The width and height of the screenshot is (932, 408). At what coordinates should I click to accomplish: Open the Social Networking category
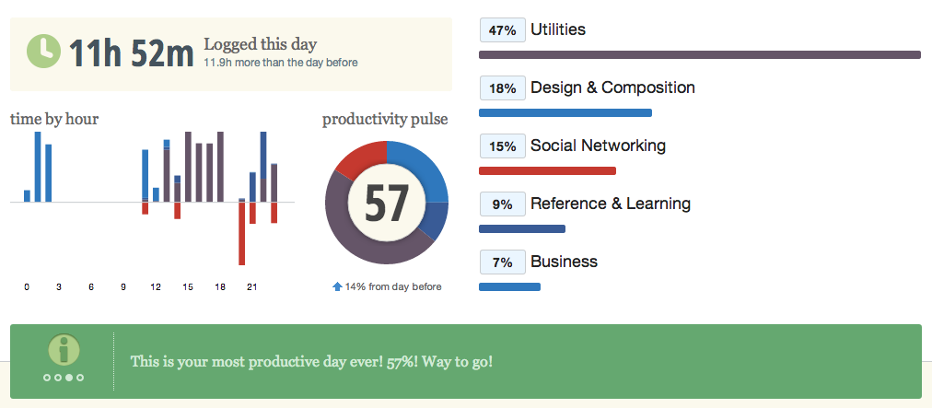(x=598, y=146)
